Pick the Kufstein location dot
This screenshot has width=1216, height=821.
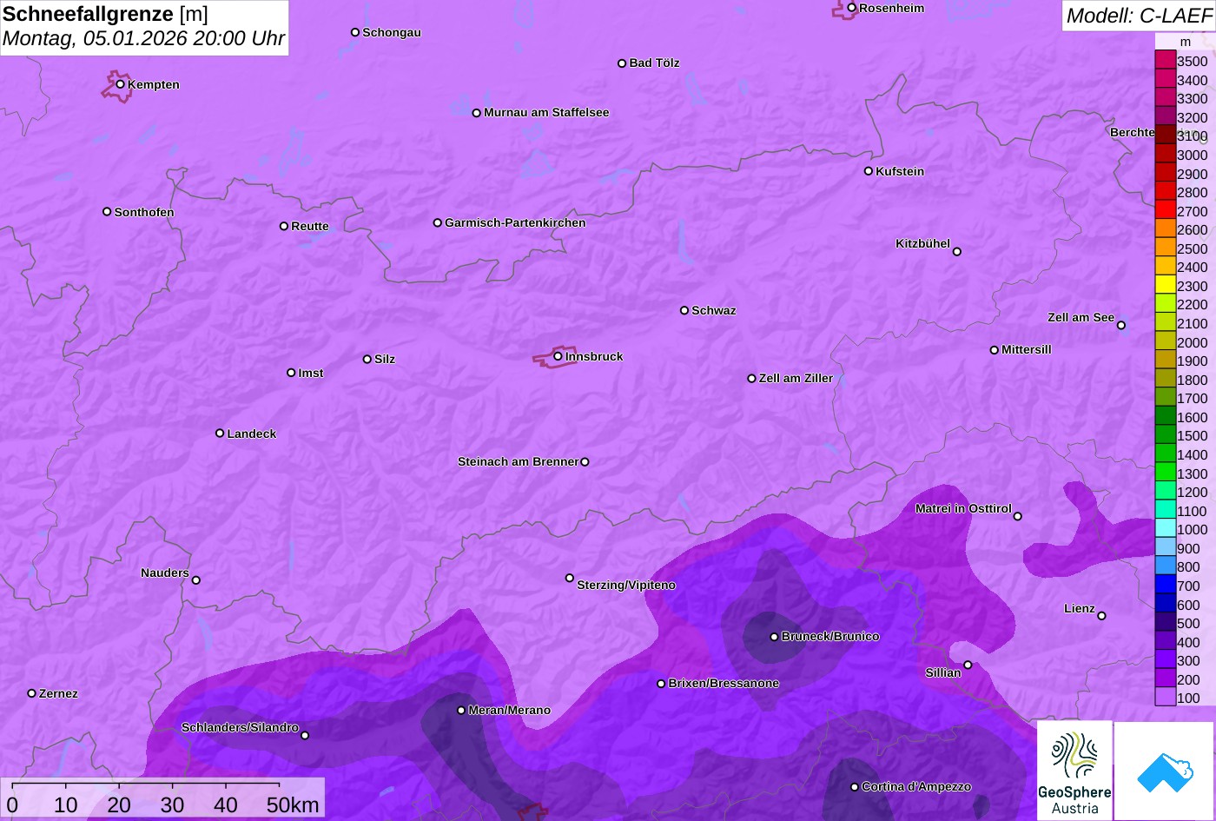[x=869, y=171]
